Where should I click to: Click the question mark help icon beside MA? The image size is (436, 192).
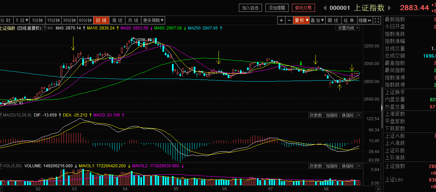[x=44, y=28]
